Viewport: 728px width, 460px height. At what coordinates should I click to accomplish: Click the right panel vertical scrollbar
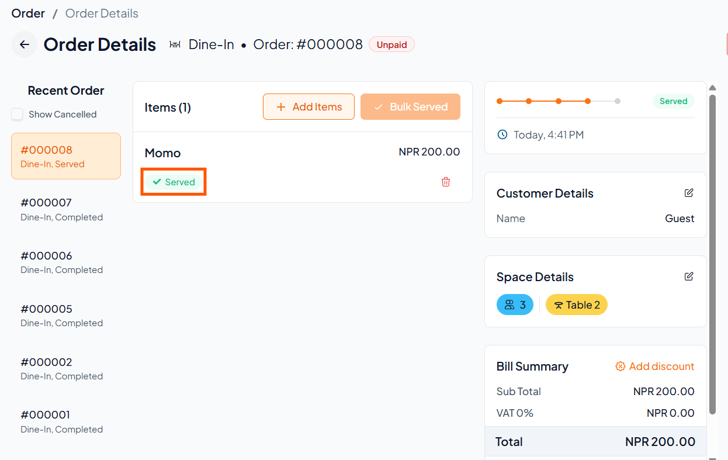(x=712, y=251)
